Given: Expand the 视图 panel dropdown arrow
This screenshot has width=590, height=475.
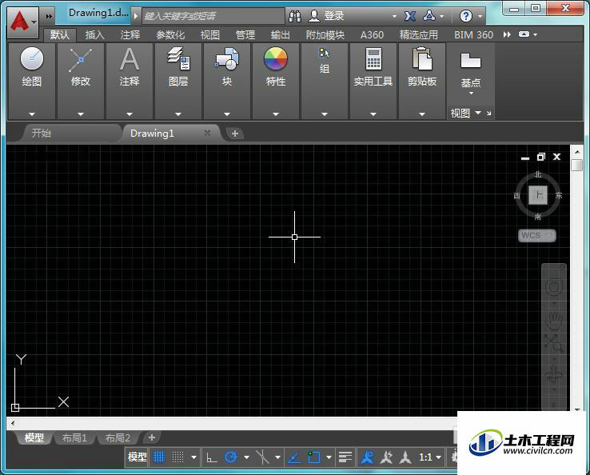Looking at the screenshot, I should click(x=478, y=113).
